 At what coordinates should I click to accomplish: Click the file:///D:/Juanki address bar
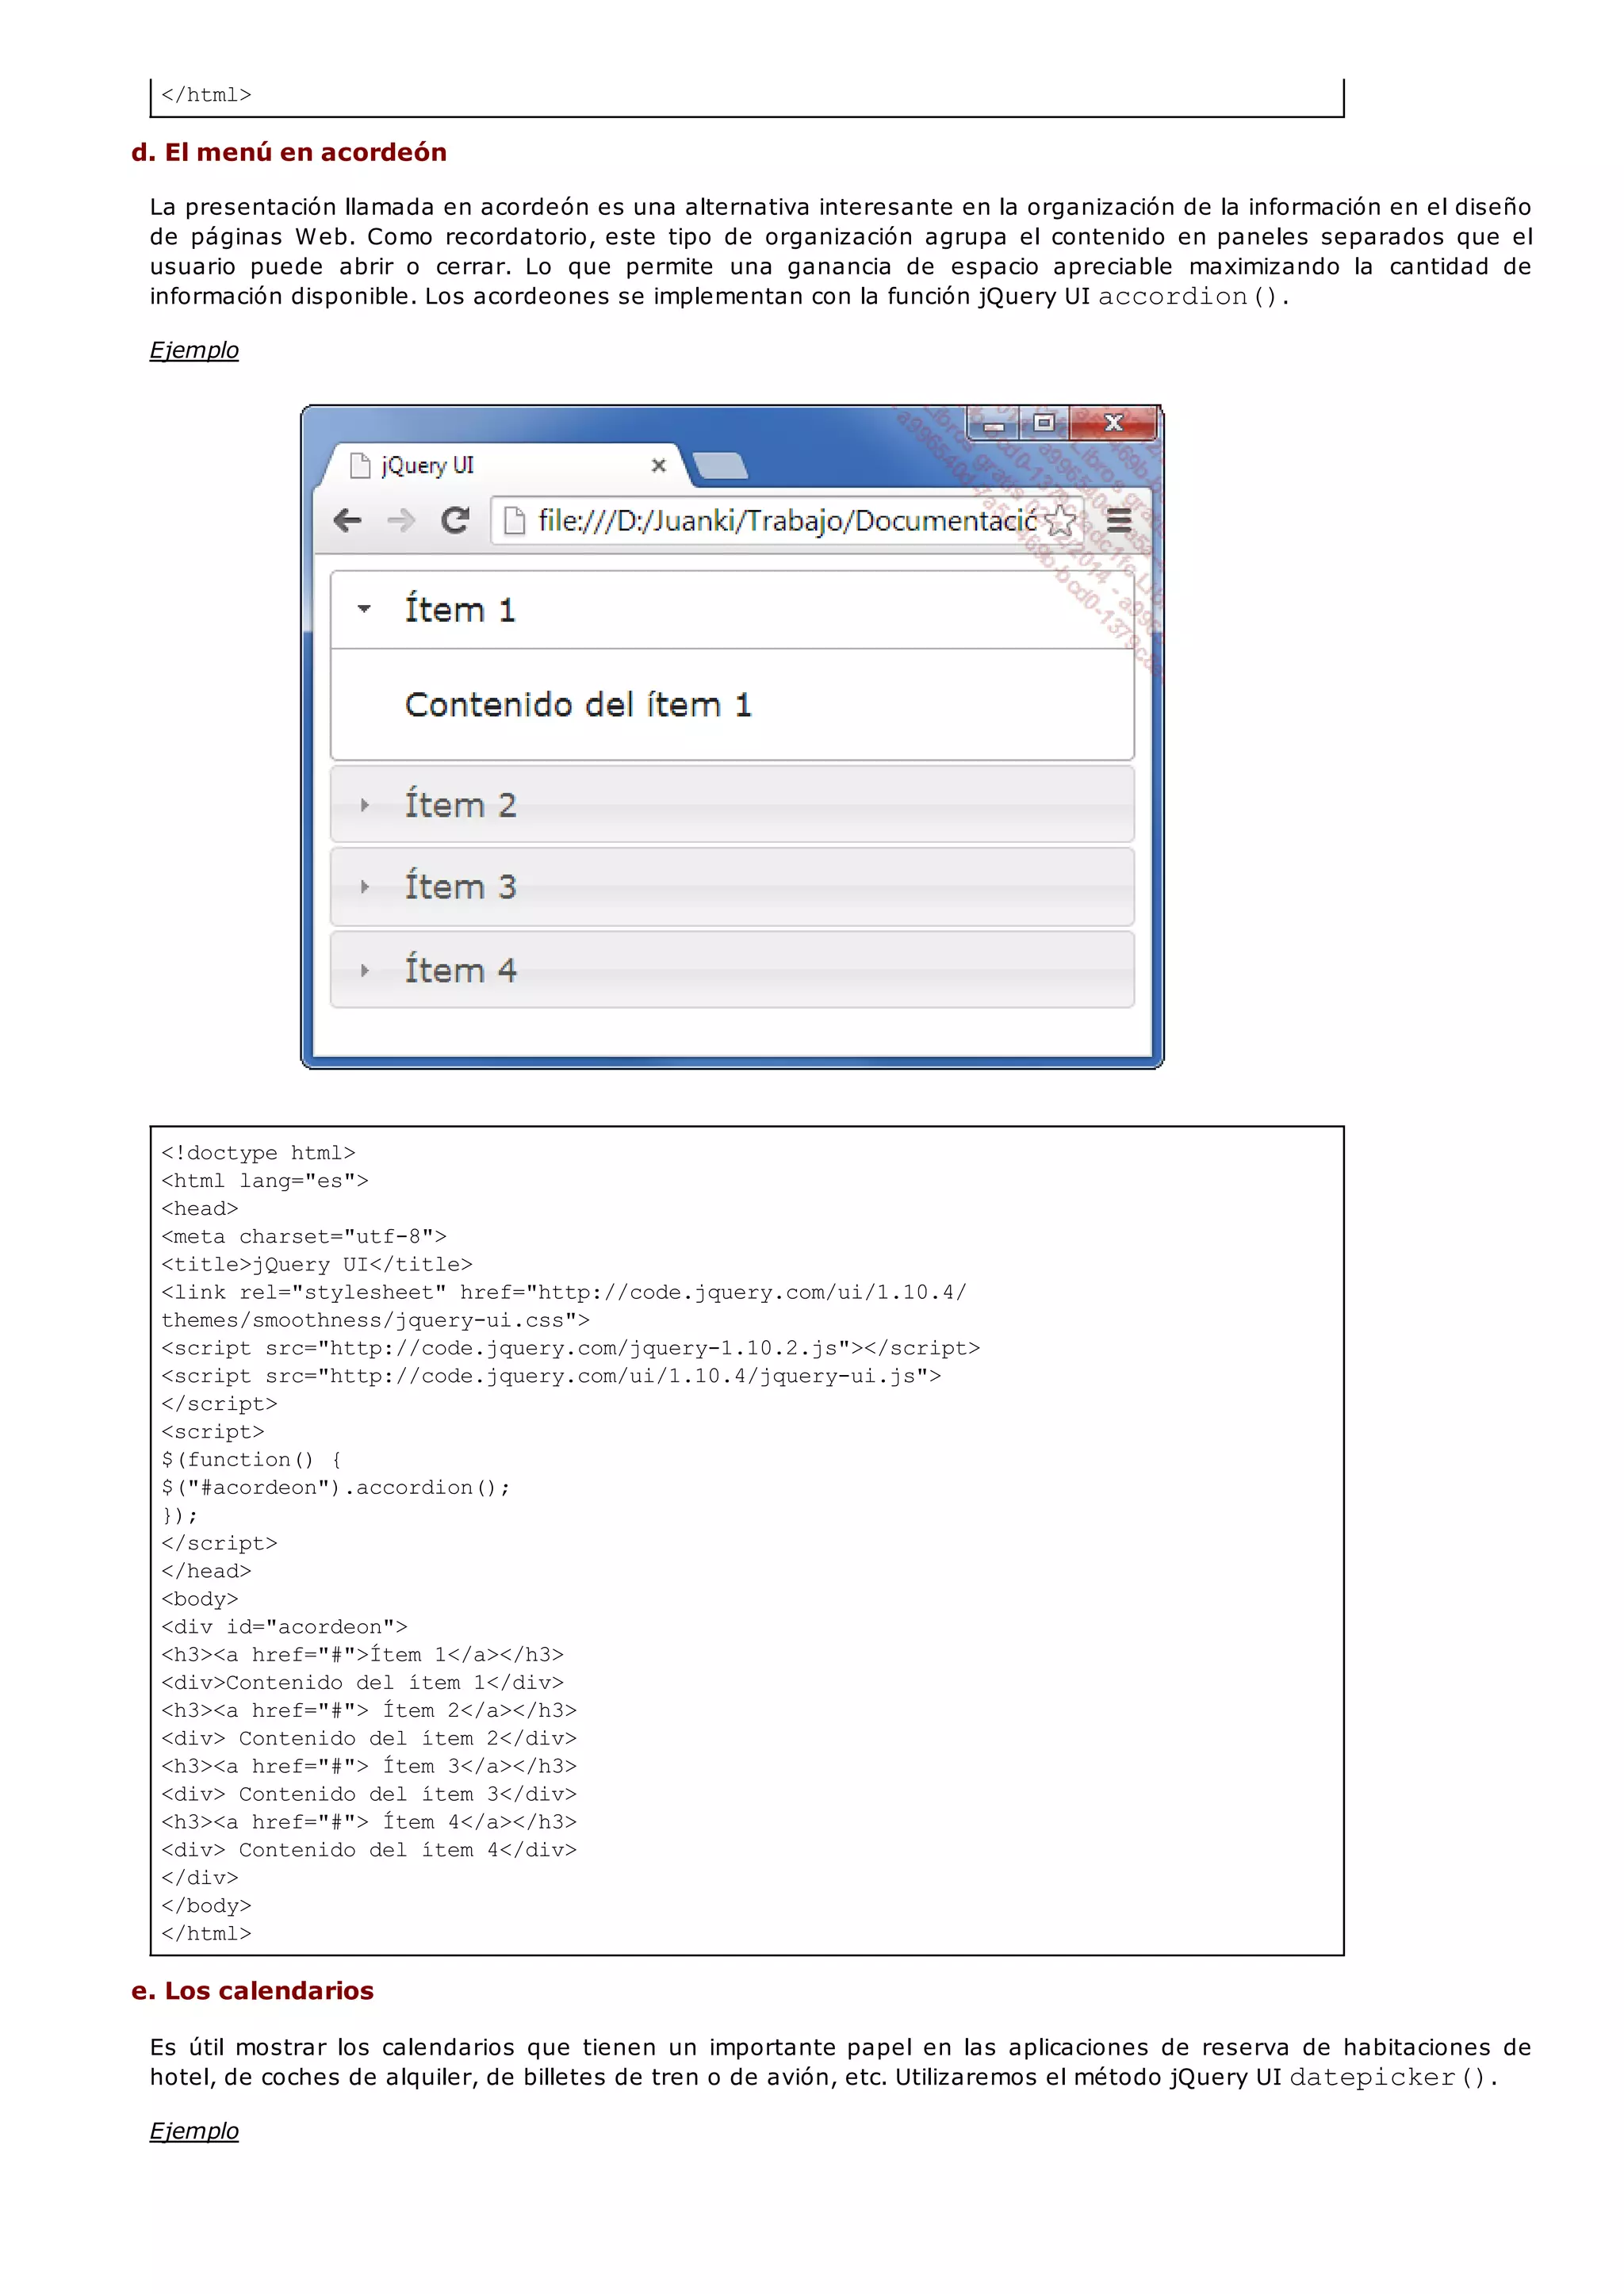787,521
